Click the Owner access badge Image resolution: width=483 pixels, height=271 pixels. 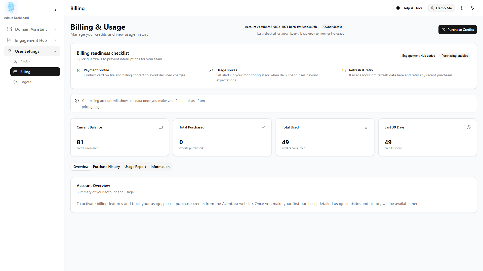click(333, 27)
